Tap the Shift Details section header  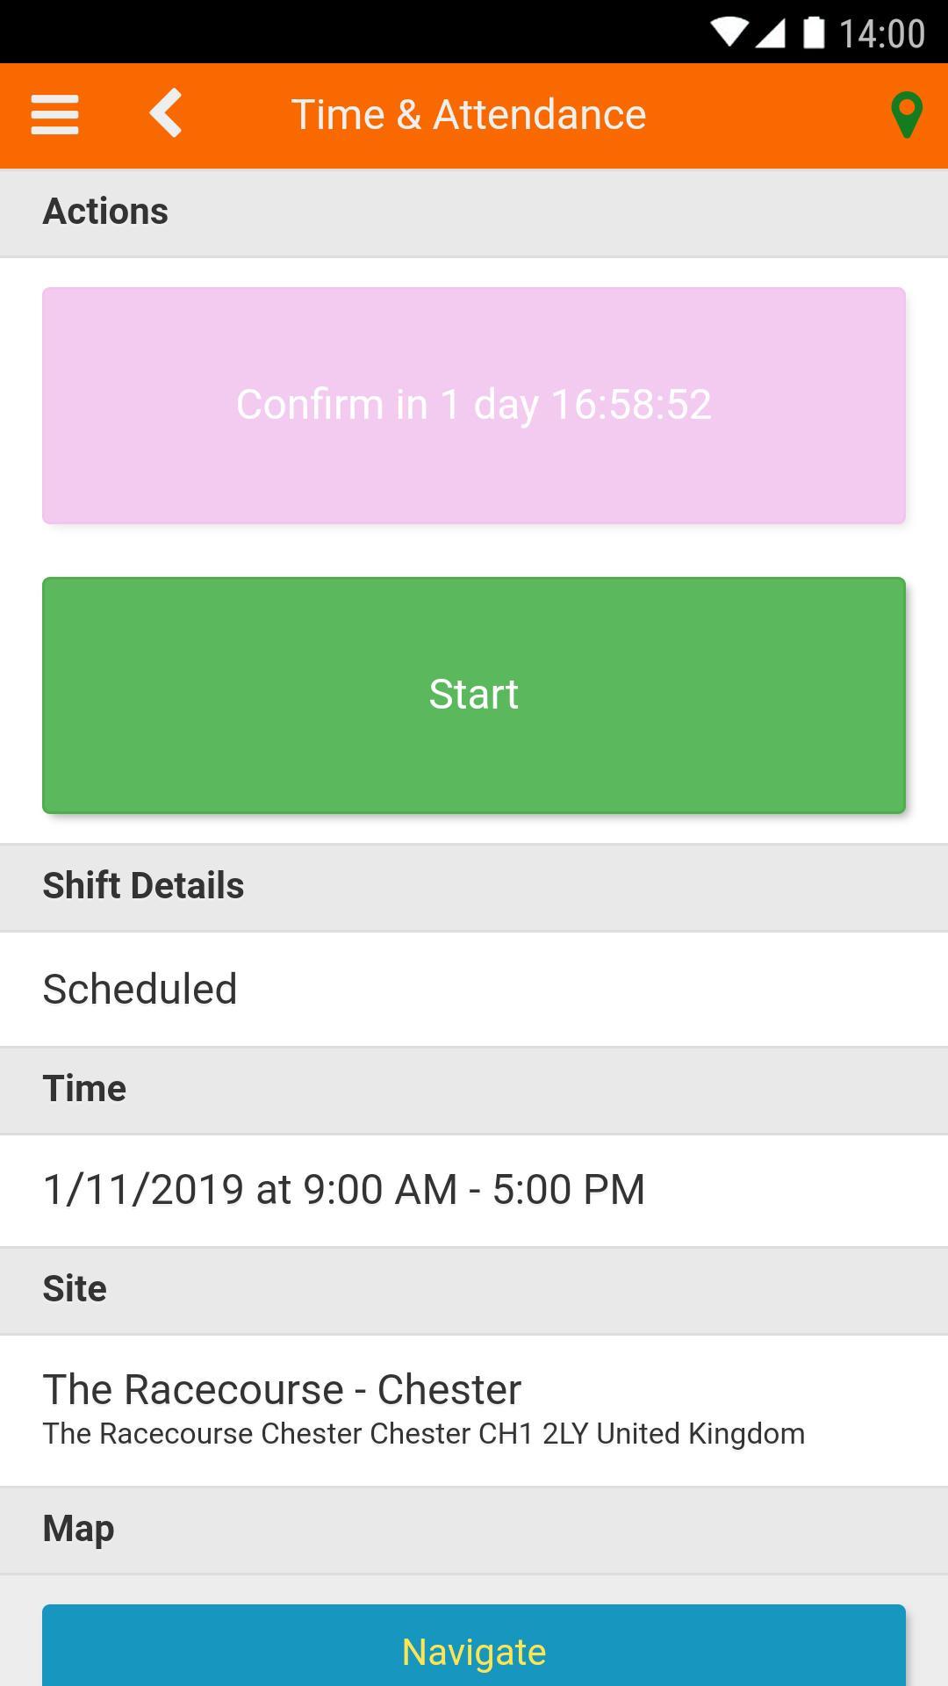pyautogui.click(x=143, y=886)
